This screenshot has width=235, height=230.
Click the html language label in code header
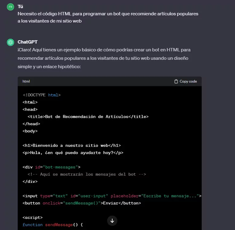tap(26, 81)
